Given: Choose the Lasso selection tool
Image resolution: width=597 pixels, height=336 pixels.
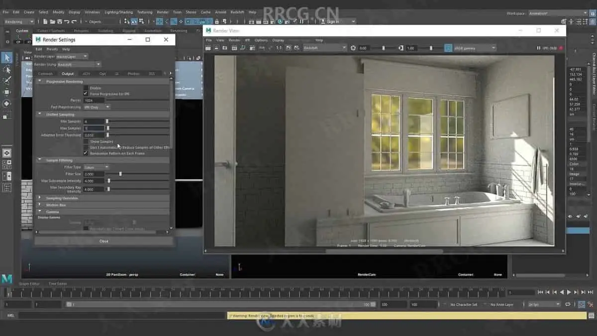Looking at the screenshot, I should click(x=7, y=69).
